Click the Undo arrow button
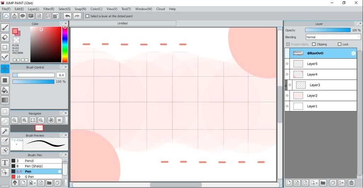The image size is (363, 188). 67,16
